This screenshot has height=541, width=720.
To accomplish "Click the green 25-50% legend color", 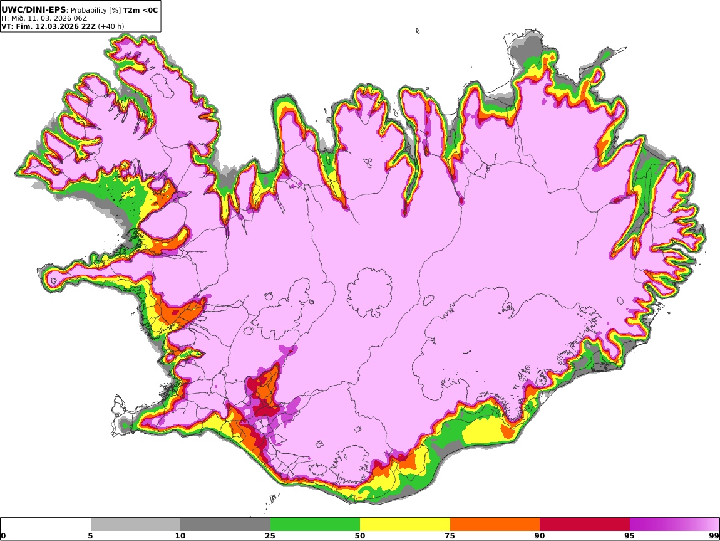I will pos(315,525).
